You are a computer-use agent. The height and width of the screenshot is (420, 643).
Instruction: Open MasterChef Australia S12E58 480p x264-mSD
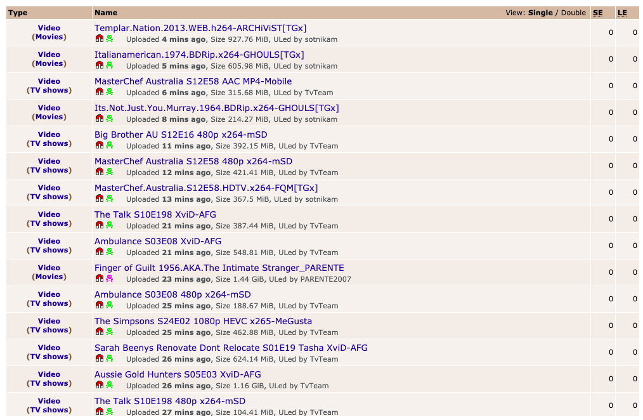(x=193, y=161)
